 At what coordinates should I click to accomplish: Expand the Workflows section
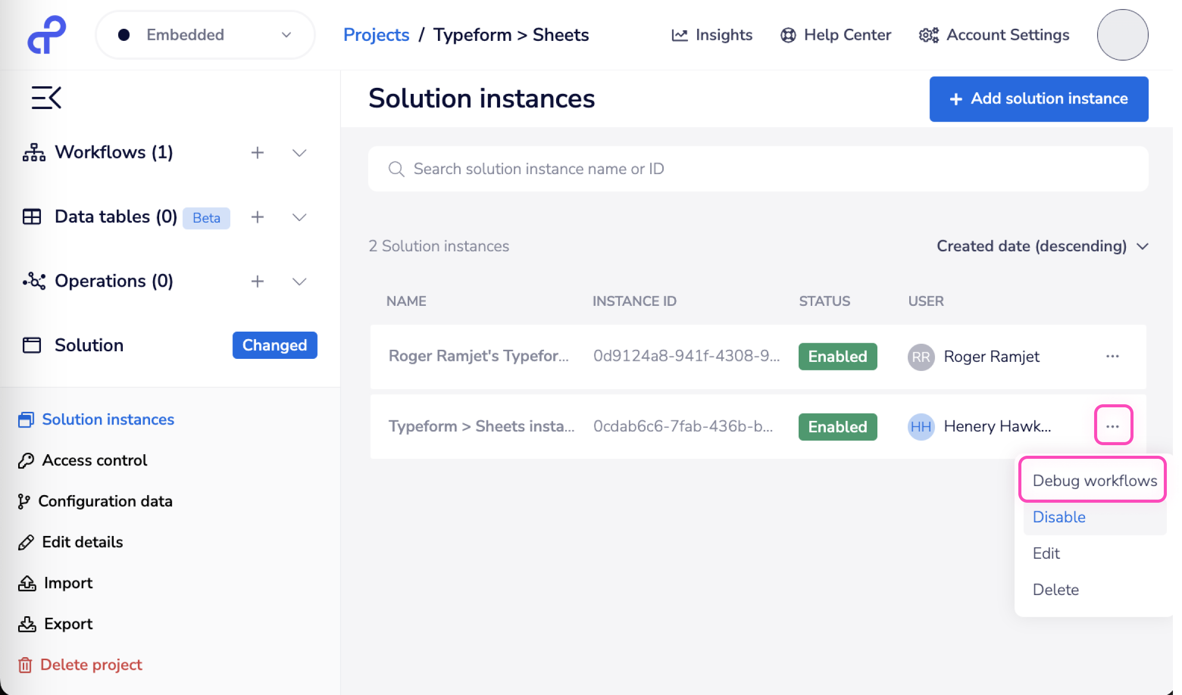tap(299, 152)
